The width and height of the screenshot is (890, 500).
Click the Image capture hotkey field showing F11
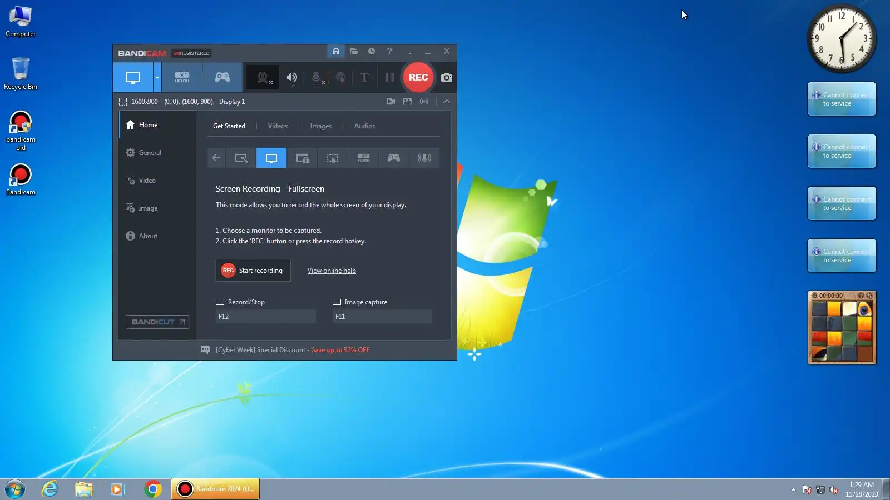[x=382, y=317]
